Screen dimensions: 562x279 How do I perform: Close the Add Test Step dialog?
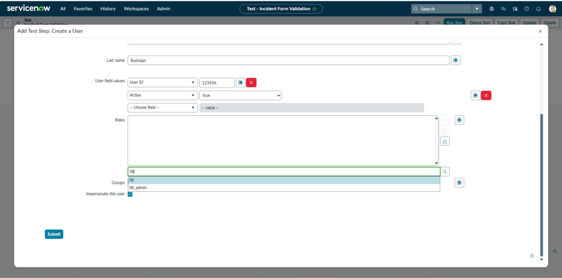(540, 32)
